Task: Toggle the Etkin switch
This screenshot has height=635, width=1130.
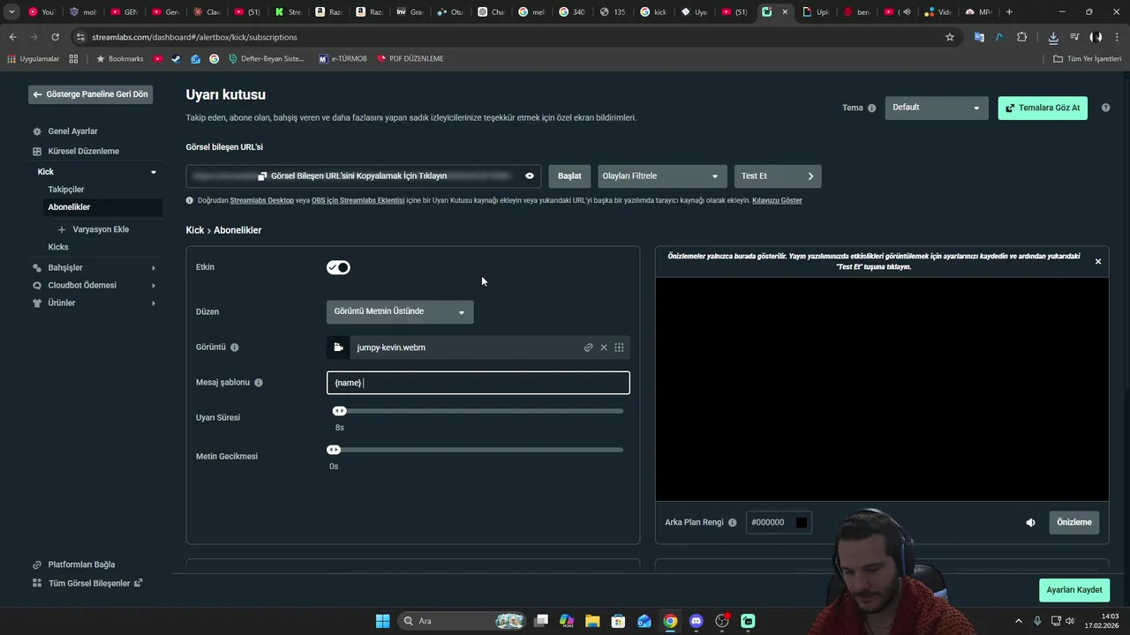Action: tap(338, 267)
